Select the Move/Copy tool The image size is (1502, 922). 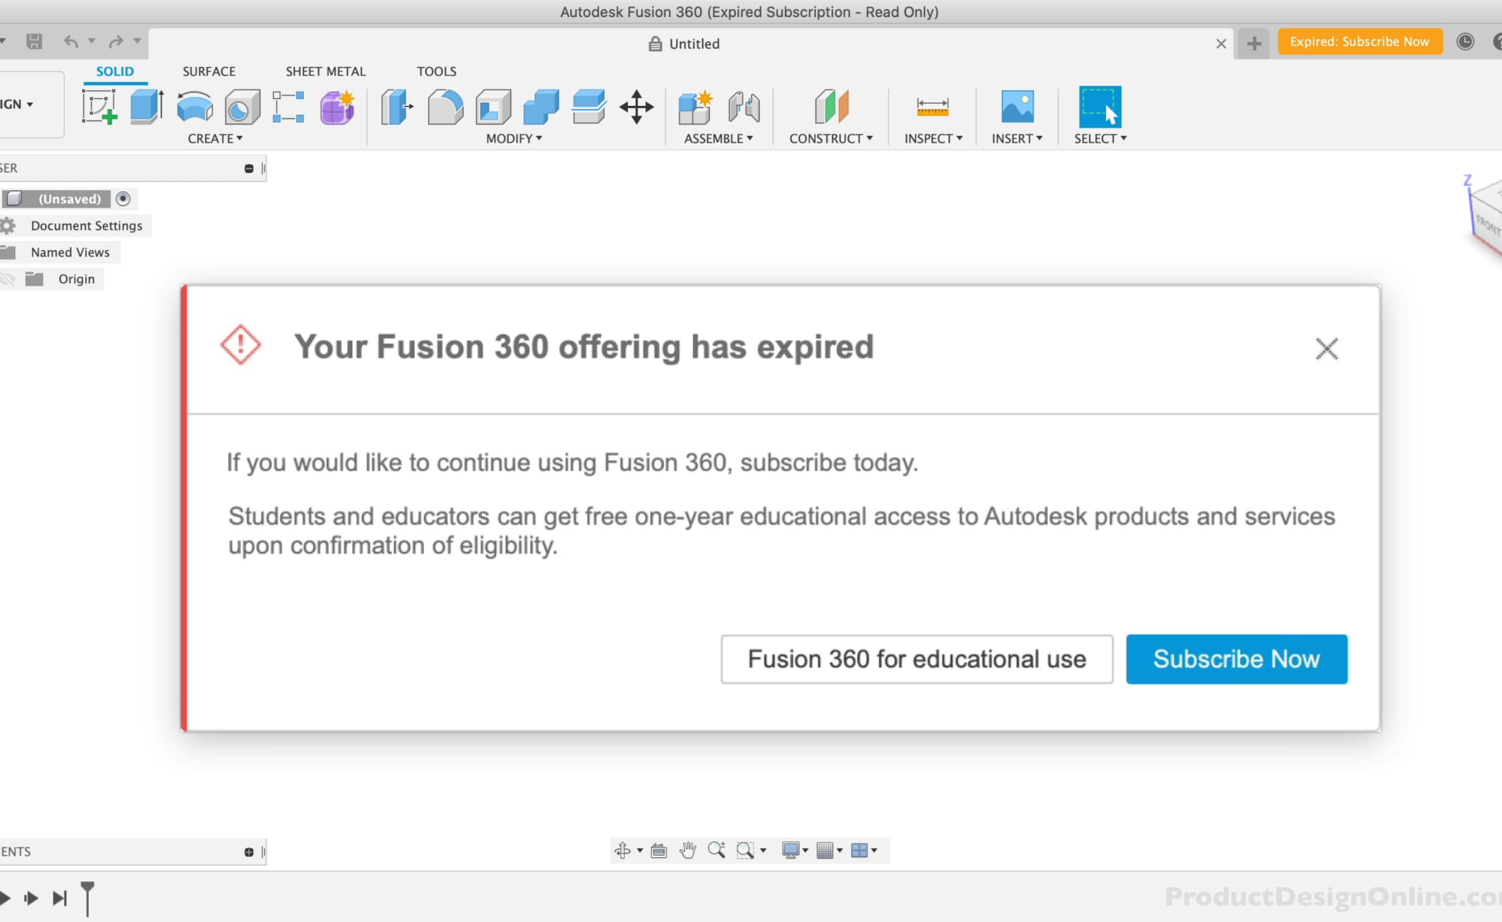click(x=636, y=107)
